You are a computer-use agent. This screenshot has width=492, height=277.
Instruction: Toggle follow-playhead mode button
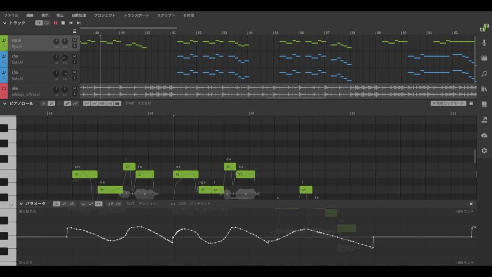coord(39,23)
